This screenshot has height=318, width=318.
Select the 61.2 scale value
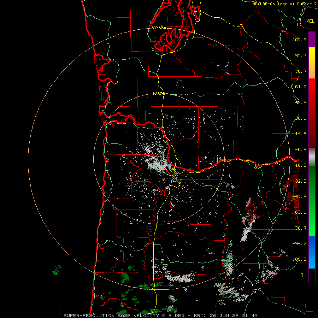click(x=301, y=87)
